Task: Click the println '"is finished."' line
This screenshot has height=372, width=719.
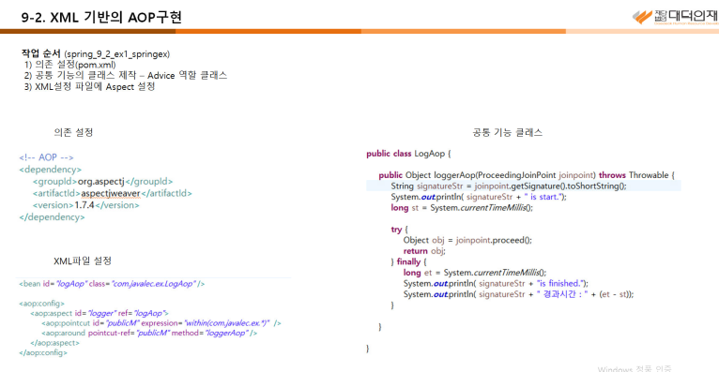Action: coord(496,283)
